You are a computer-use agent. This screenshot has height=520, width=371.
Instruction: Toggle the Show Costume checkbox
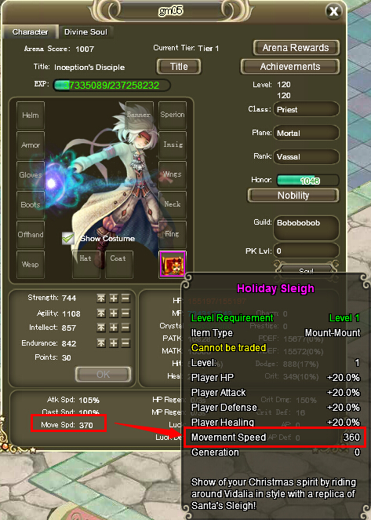(68, 239)
